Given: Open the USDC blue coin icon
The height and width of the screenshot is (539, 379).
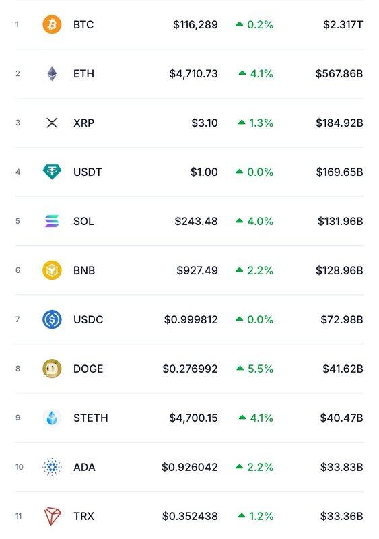Looking at the screenshot, I should click(x=52, y=319).
